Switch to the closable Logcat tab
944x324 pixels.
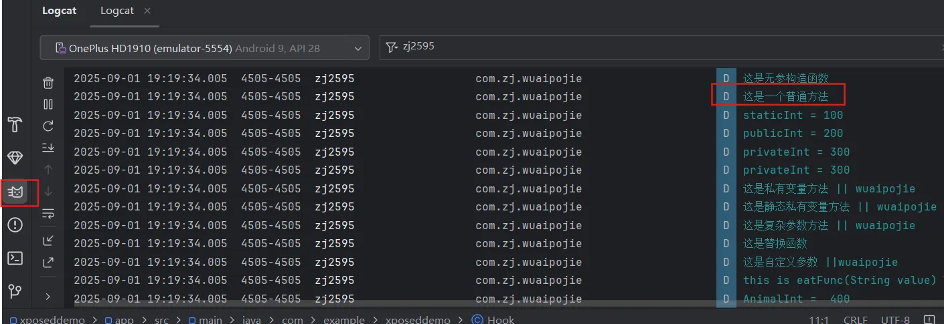click(x=116, y=11)
